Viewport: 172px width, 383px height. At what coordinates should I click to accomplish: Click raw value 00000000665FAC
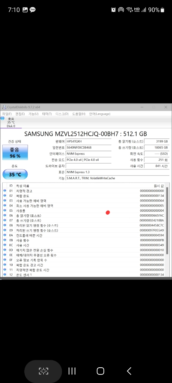tap(152, 215)
